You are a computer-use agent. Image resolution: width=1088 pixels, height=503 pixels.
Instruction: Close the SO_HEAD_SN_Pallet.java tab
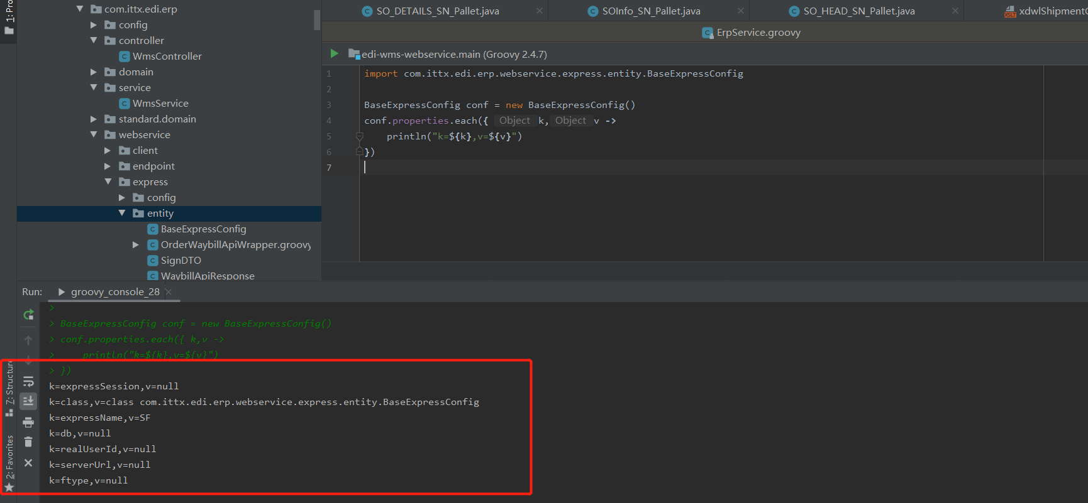pos(955,11)
